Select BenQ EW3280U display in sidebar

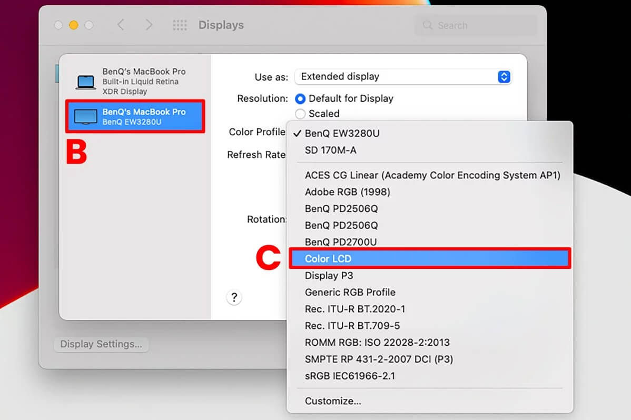click(x=135, y=117)
